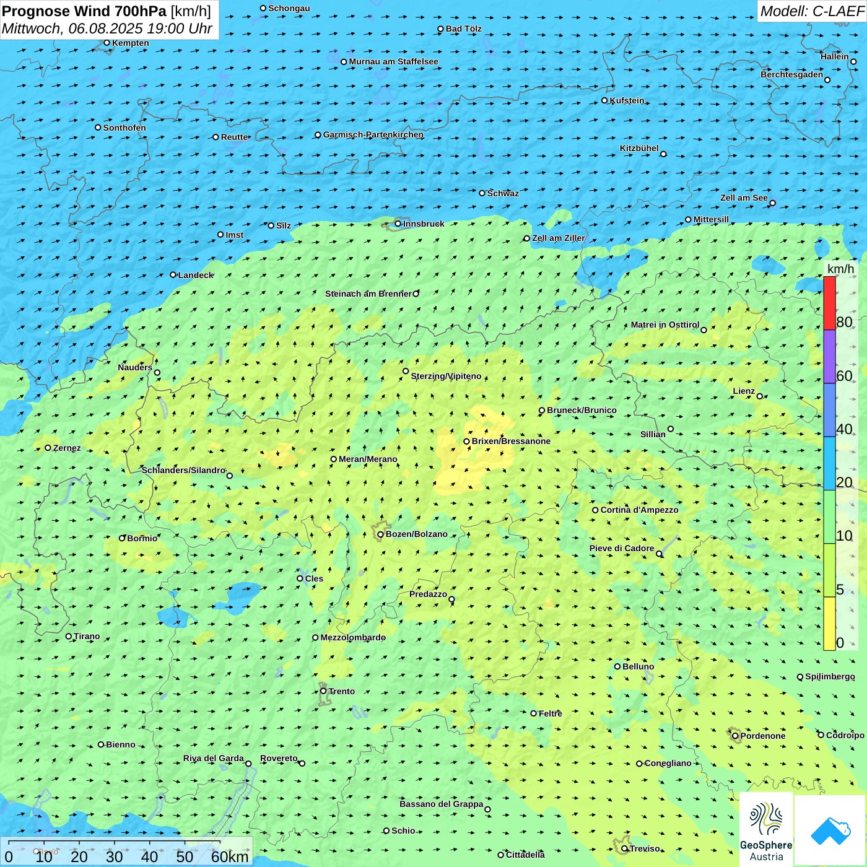Image resolution: width=867 pixels, height=867 pixels.
Task: Click the Brixen/Bressanone location marker
Action: point(466,442)
